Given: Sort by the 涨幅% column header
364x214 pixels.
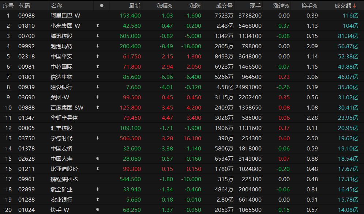Looking at the screenshot, I should coord(164,5).
